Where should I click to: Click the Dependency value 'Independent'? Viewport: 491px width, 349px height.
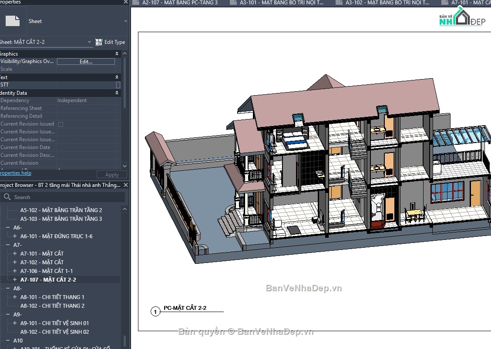click(72, 100)
